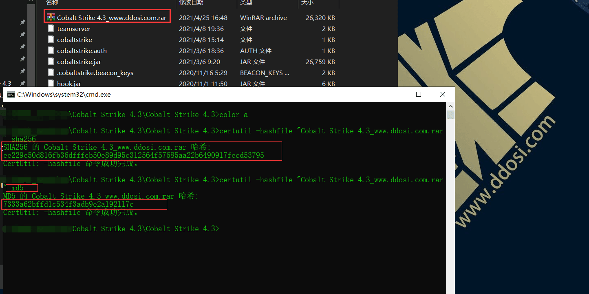Click the cmd window scroll up arrow
589x294 pixels.
point(451,106)
